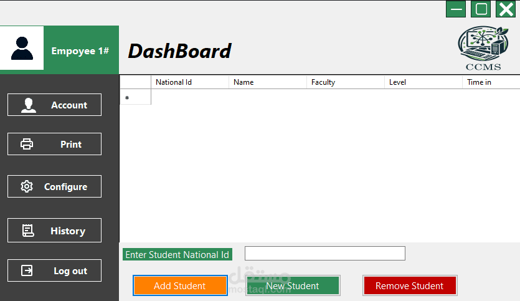Viewport: 520px width, 301px height.
Task: Open the Configure settings
Action: pyautogui.click(x=54, y=186)
